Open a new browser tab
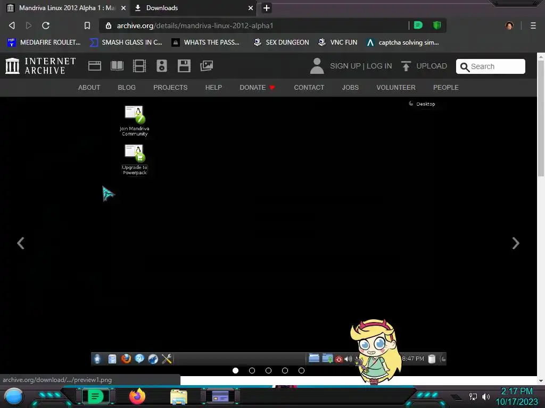 tap(267, 7)
